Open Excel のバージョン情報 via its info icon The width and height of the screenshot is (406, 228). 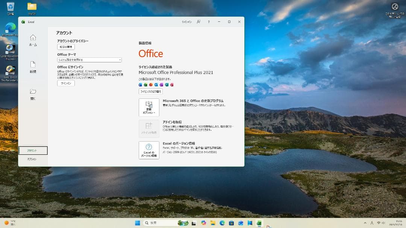click(148, 149)
